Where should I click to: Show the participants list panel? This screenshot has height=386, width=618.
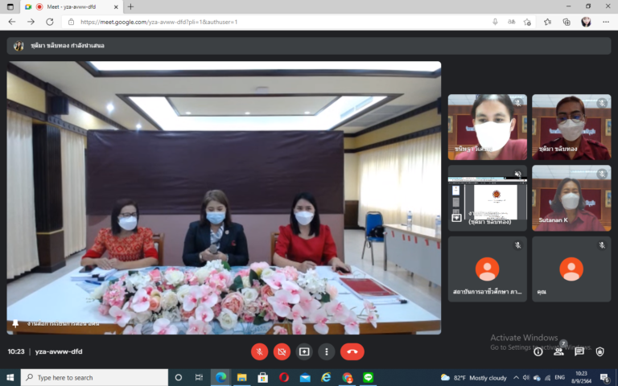tap(558, 351)
